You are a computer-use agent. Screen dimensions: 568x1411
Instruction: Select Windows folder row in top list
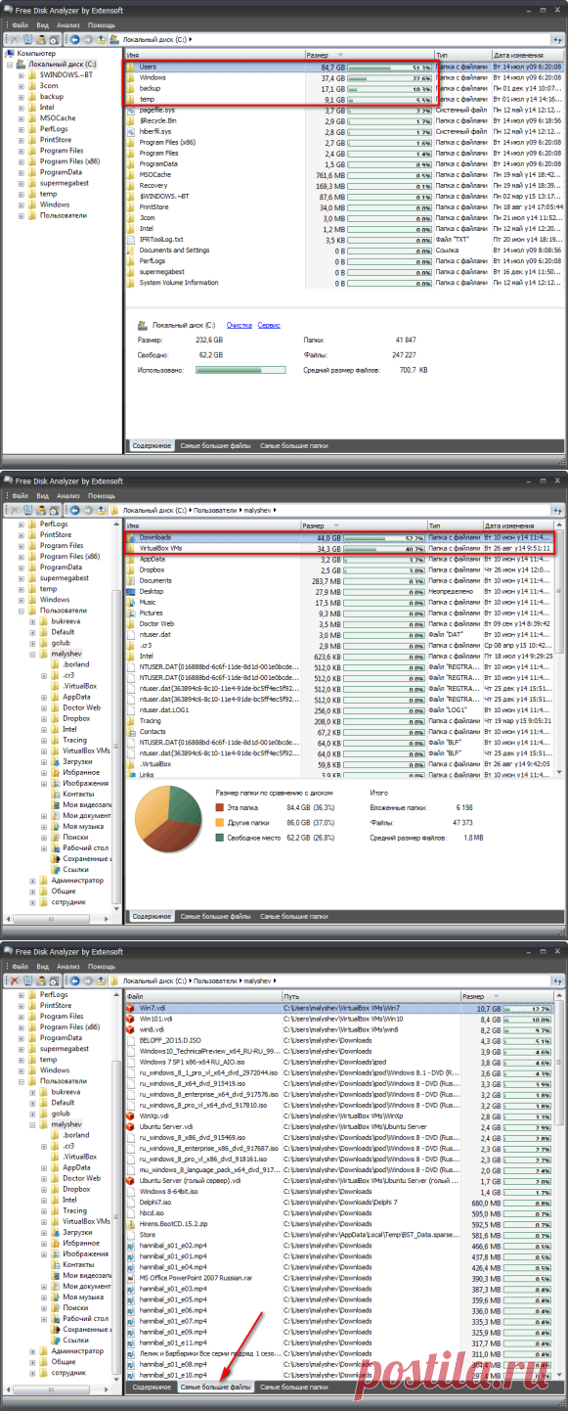pyautogui.click(x=344, y=77)
